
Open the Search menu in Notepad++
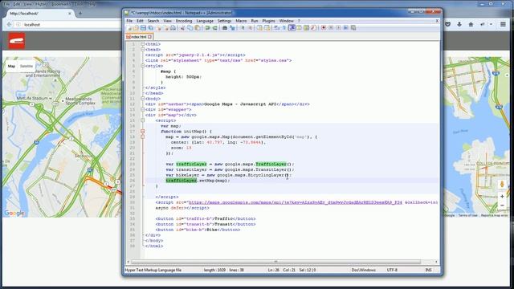click(153, 21)
